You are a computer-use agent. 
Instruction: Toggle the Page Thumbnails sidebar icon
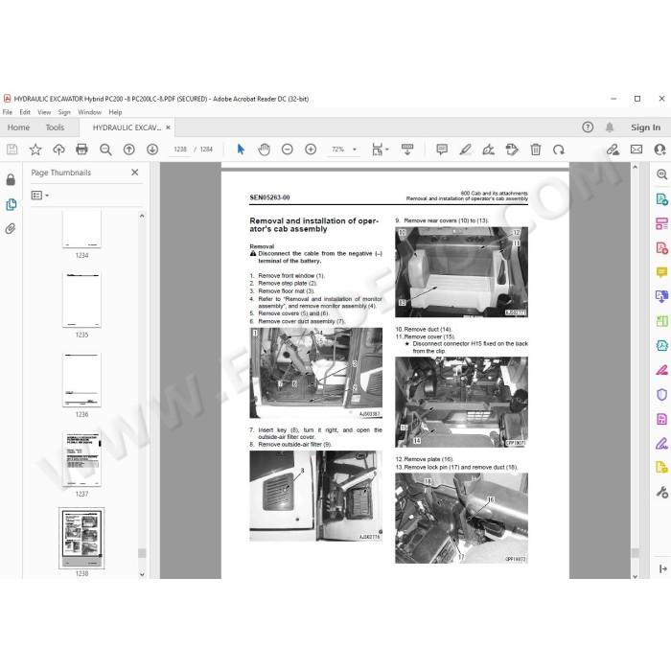(x=12, y=204)
